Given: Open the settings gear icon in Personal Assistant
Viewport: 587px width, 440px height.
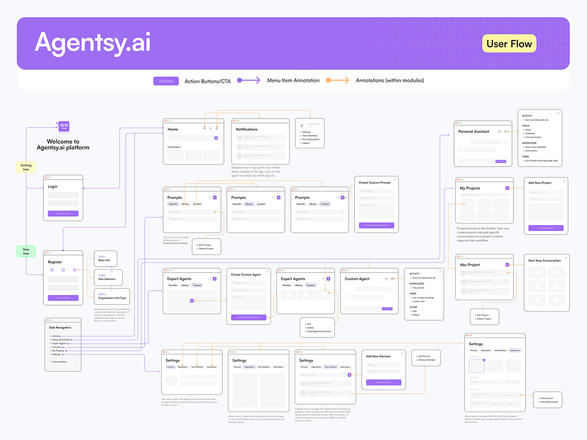Looking at the screenshot, I should coord(506,132).
